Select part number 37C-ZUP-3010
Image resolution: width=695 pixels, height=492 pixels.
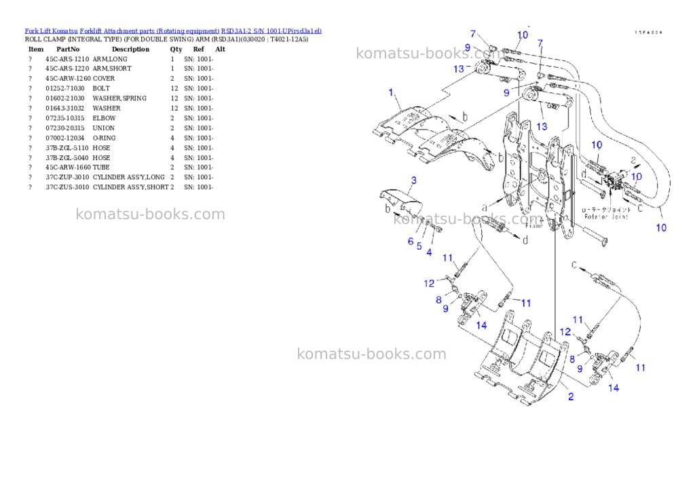click(x=67, y=177)
